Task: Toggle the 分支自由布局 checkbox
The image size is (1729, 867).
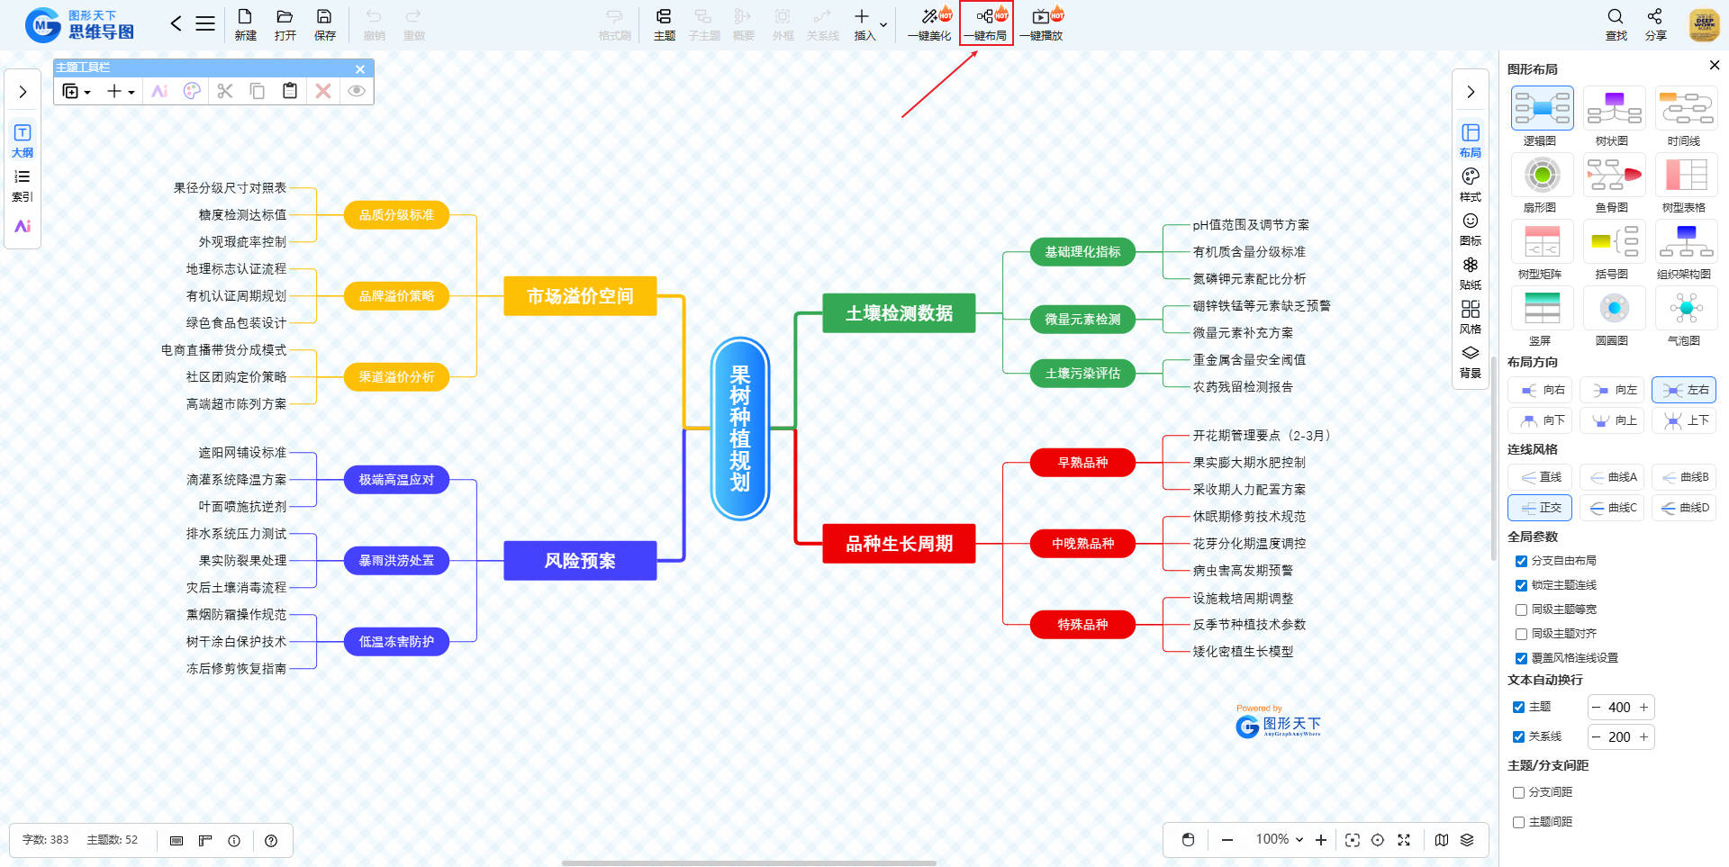Action: click(x=1521, y=561)
